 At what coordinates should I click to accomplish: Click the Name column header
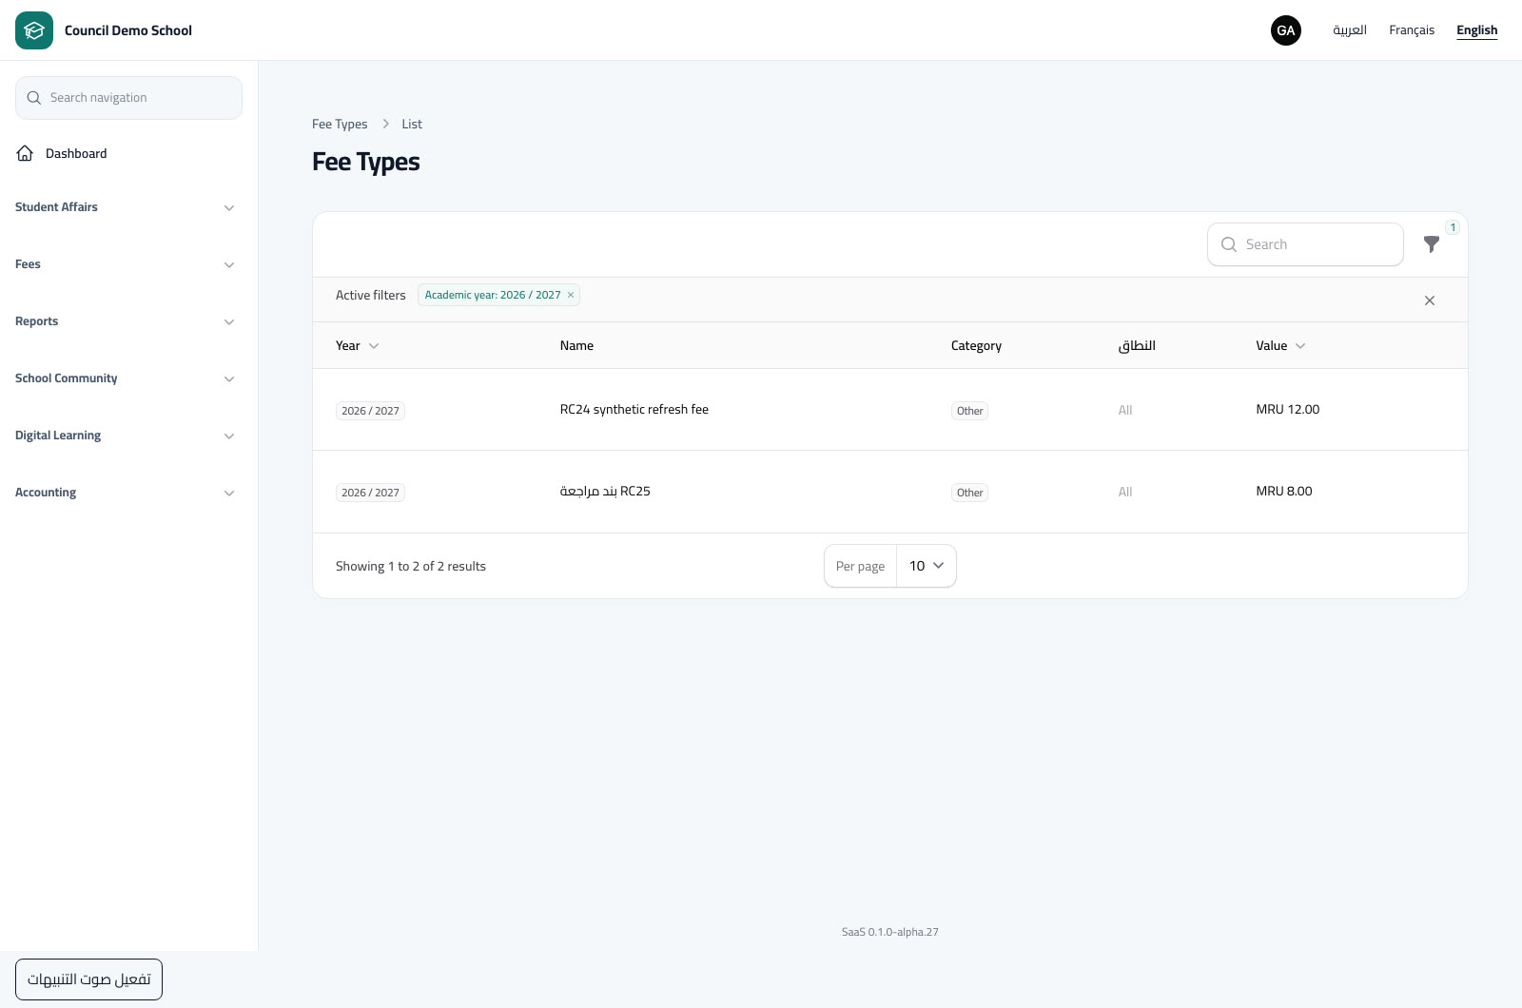click(576, 346)
